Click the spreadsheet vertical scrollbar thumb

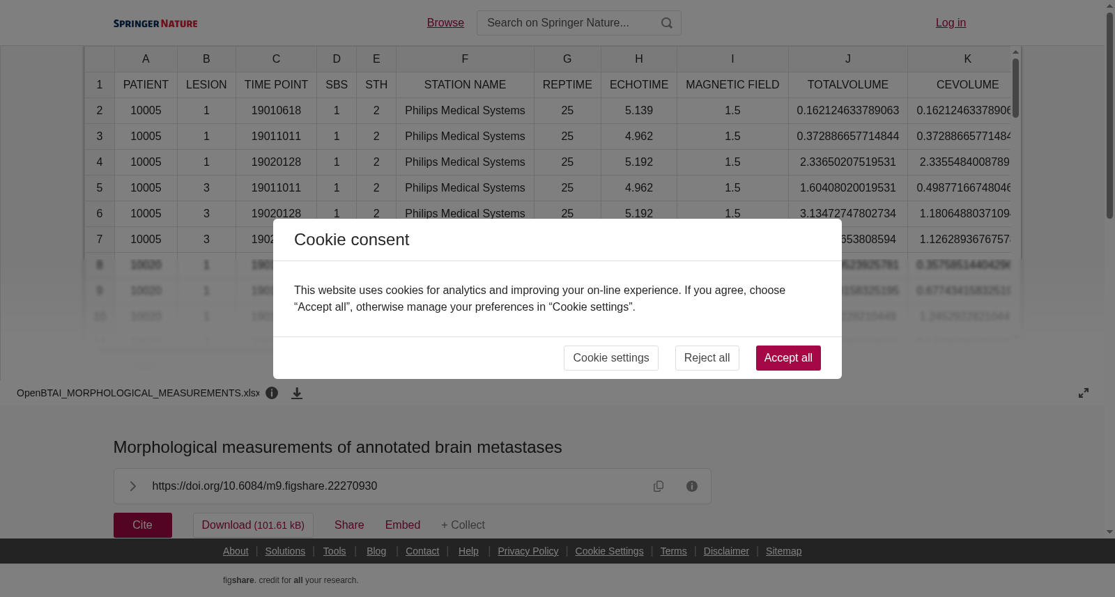1016,88
